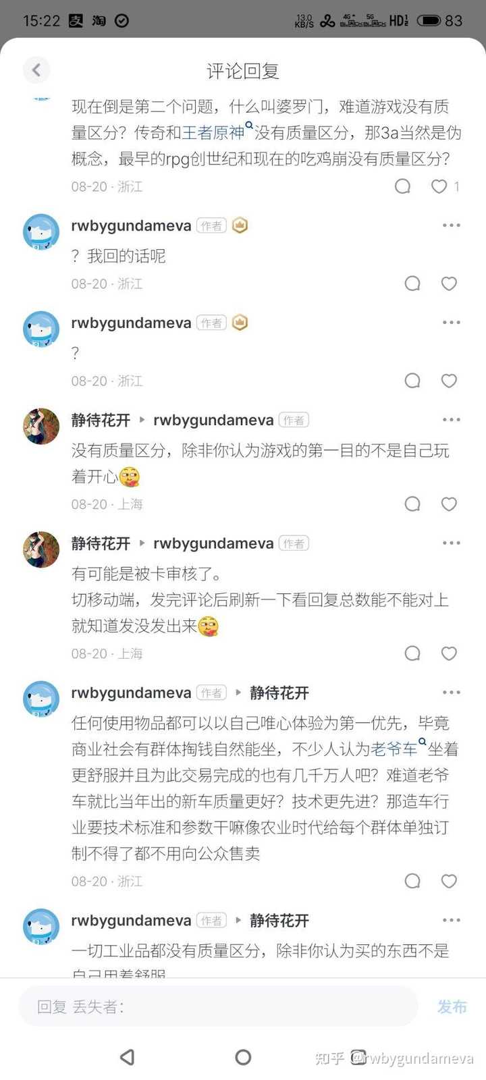Tap the Android home circle button
The width and height of the screenshot is (486, 1080).
tap(243, 1057)
